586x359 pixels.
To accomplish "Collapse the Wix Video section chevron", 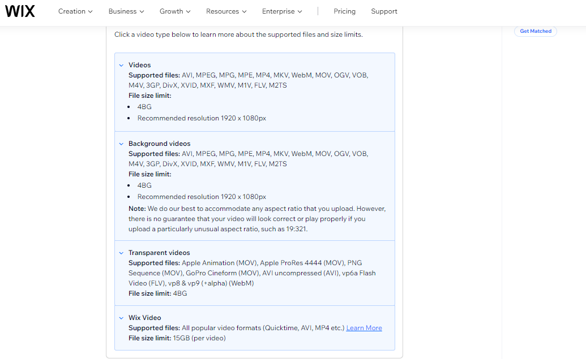I will (x=121, y=318).
